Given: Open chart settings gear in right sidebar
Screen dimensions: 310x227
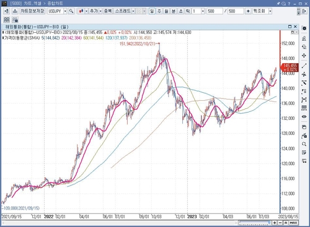Looking at the screenshot, I should pyautogui.click(x=304, y=28).
